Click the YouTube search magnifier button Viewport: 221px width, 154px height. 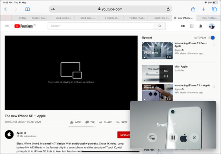[160, 26]
